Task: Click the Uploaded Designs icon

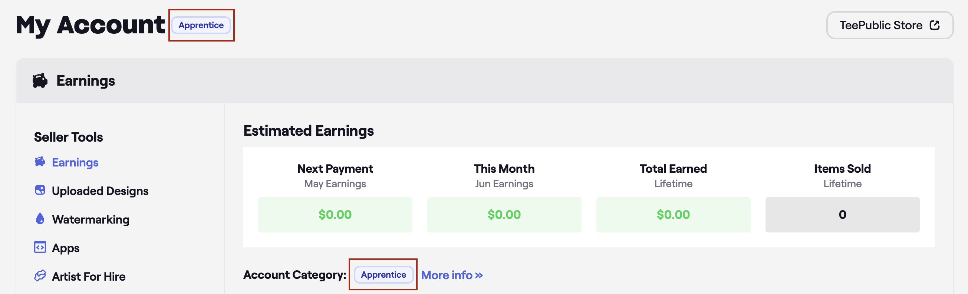Action: (x=40, y=190)
